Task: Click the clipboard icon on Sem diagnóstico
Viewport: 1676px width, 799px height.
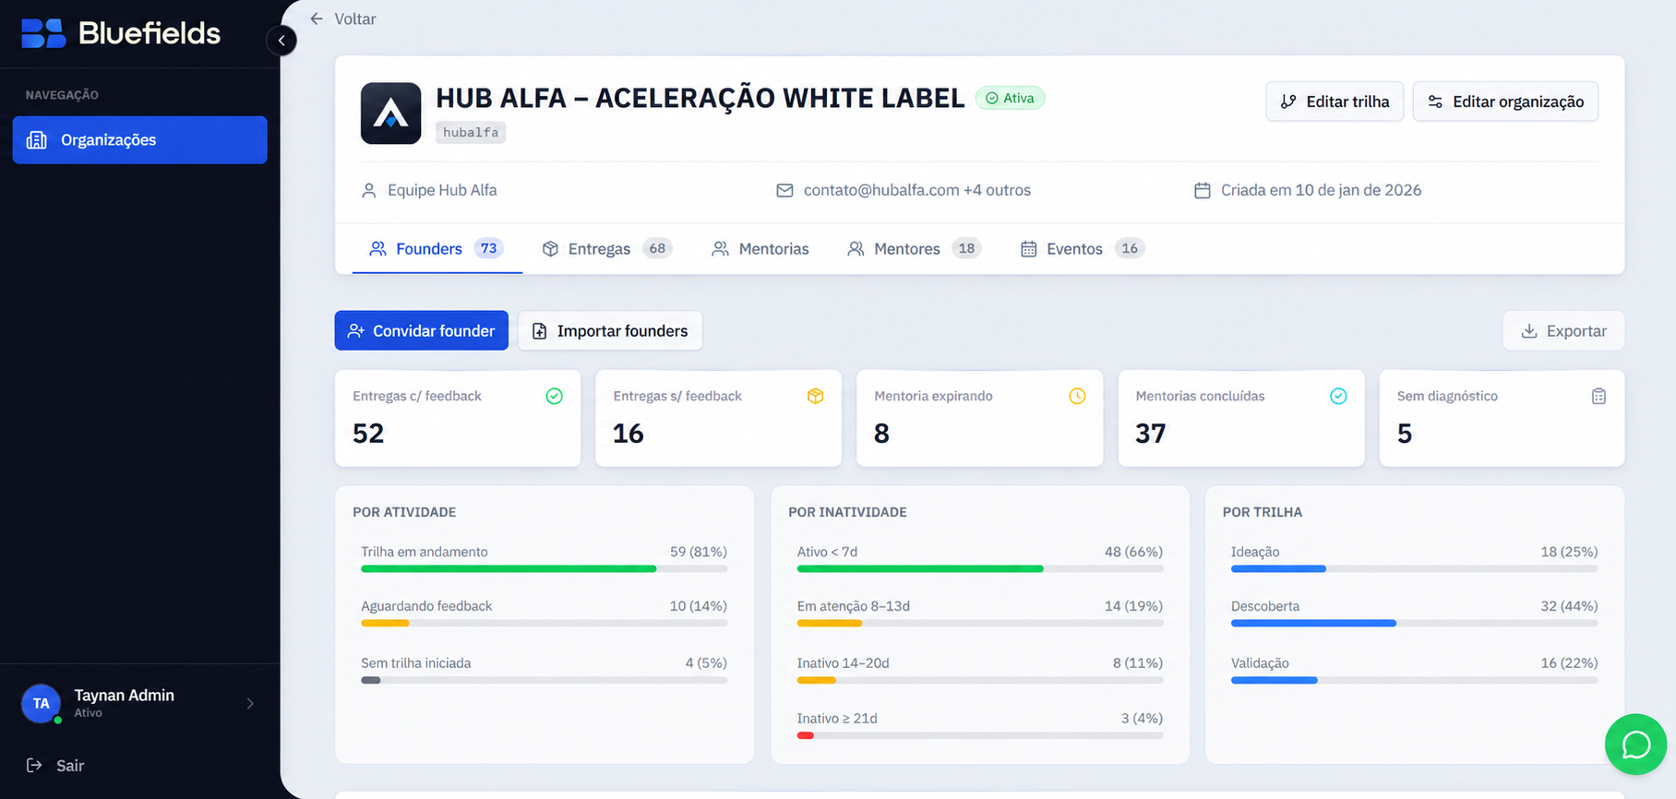Action: tap(1599, 397)
